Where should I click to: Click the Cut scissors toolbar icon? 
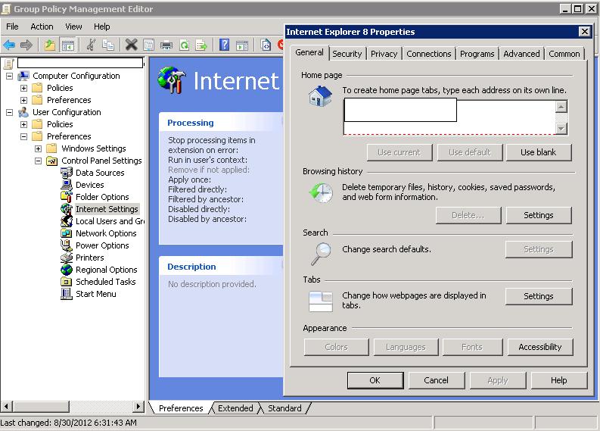[x=91, y=45]
